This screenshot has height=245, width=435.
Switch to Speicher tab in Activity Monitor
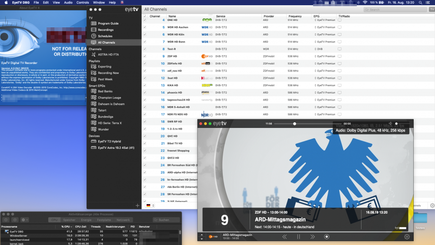coord(69,220)
